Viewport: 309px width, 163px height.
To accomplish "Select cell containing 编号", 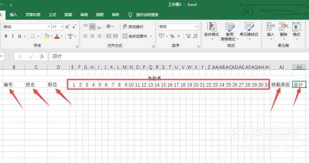I will click(14, 85).
